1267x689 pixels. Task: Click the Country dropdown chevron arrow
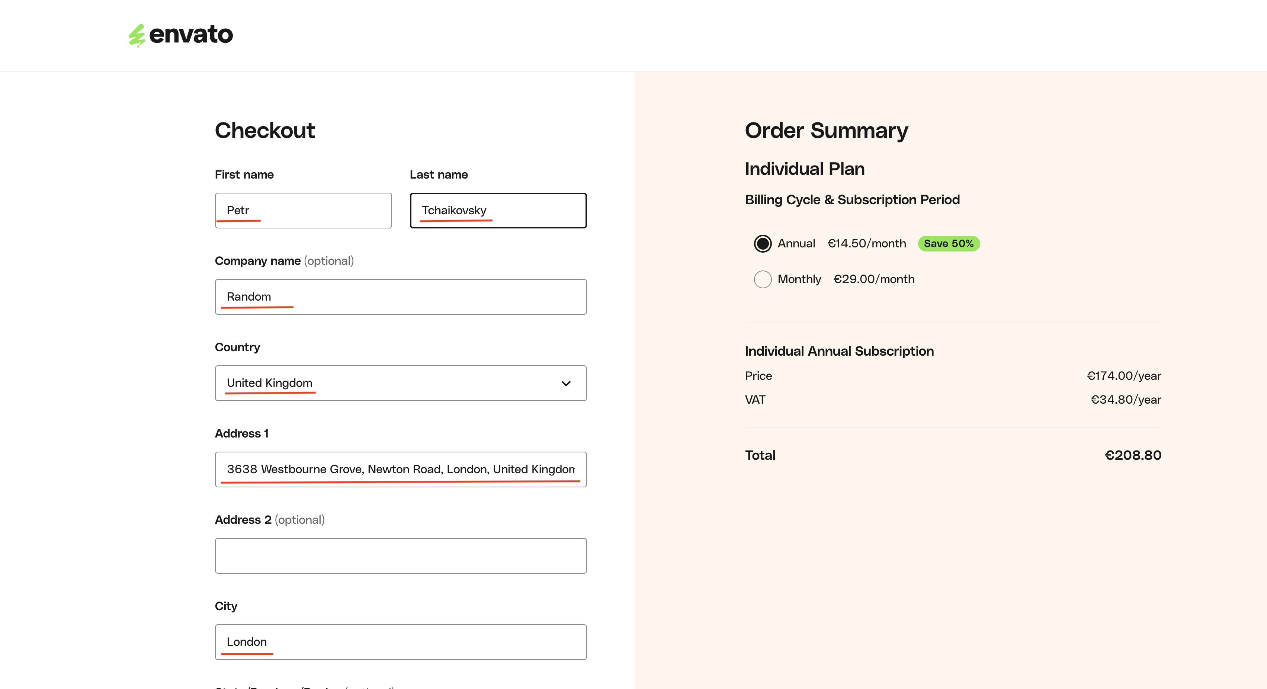[x=566, y=384]
